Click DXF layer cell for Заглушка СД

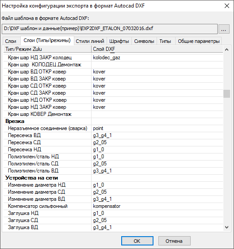point(157,220)
